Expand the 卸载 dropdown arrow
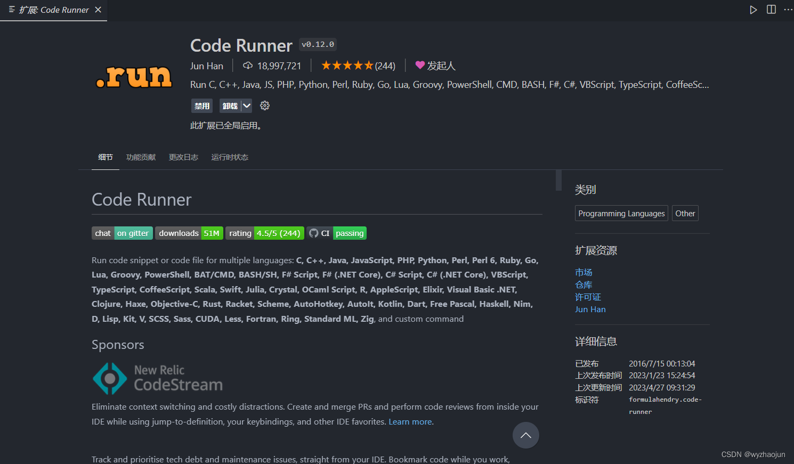This screenshot has height=464, width=794. click(x=246, y=105)
